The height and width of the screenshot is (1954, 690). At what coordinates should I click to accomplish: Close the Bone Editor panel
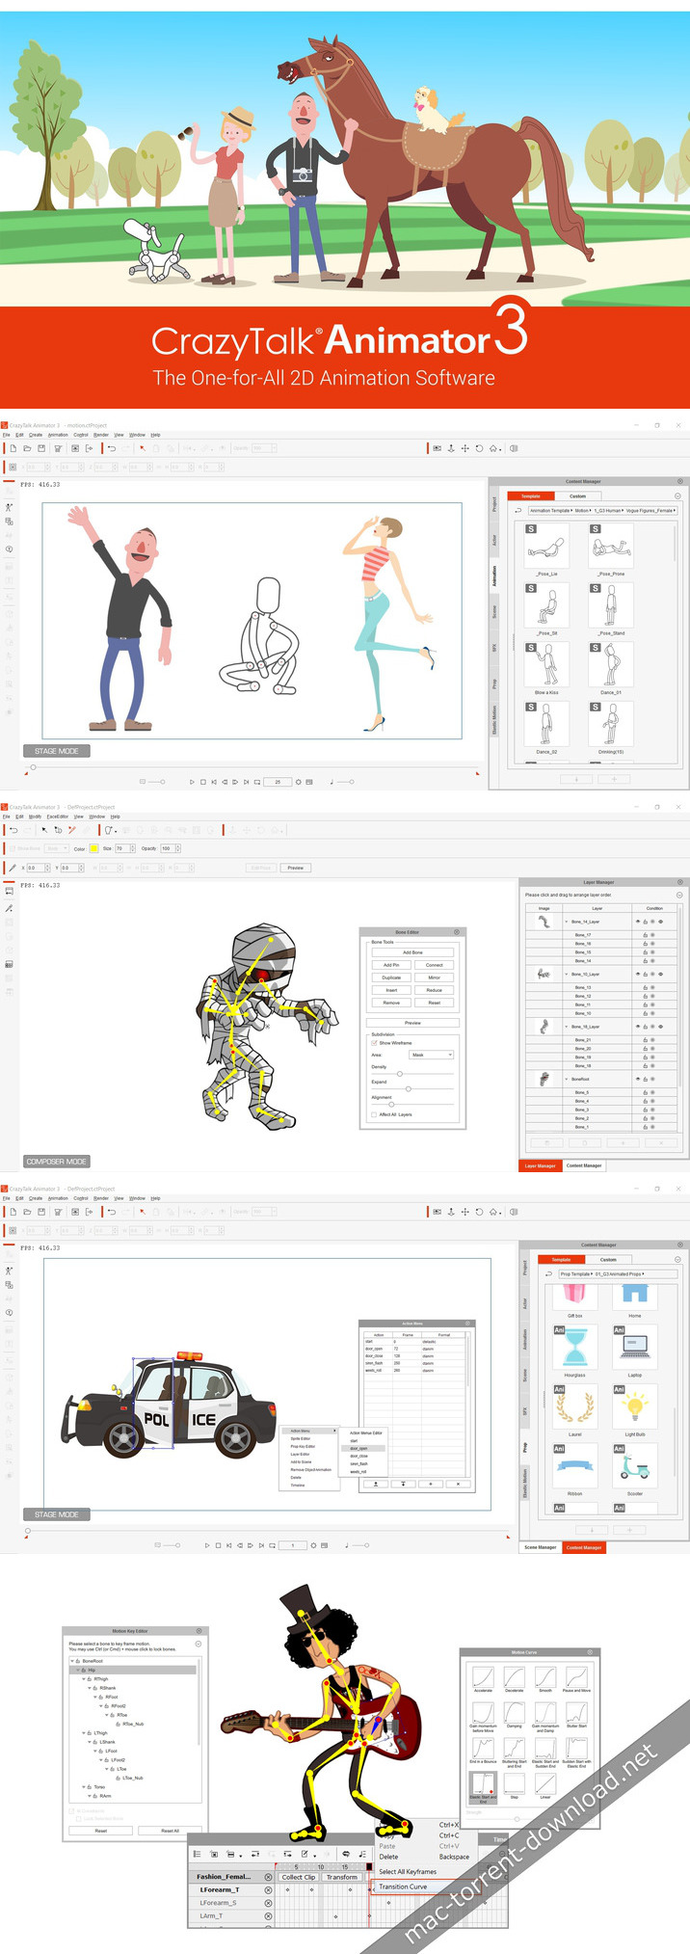point(457,932)
